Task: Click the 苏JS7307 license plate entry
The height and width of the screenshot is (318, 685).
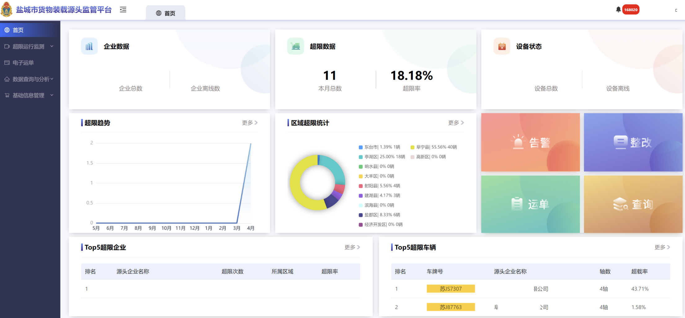Action: point(451,289)
